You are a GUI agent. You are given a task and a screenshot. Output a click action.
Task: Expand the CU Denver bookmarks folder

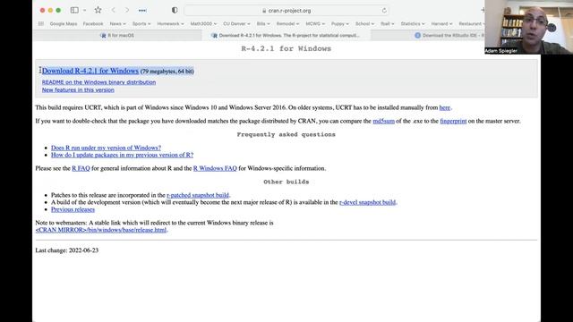click(x=236, y=24)
